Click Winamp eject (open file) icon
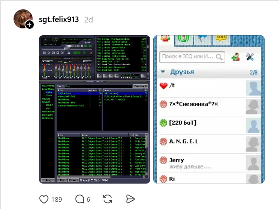Viewport: 279px width, 209px height. (69, 53)
